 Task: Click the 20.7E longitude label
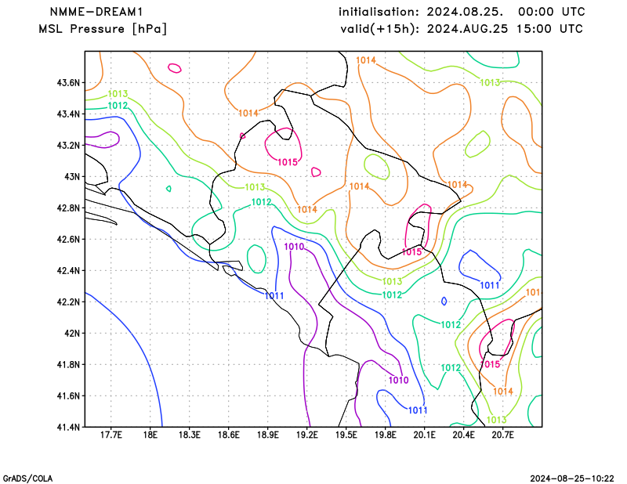503,435
